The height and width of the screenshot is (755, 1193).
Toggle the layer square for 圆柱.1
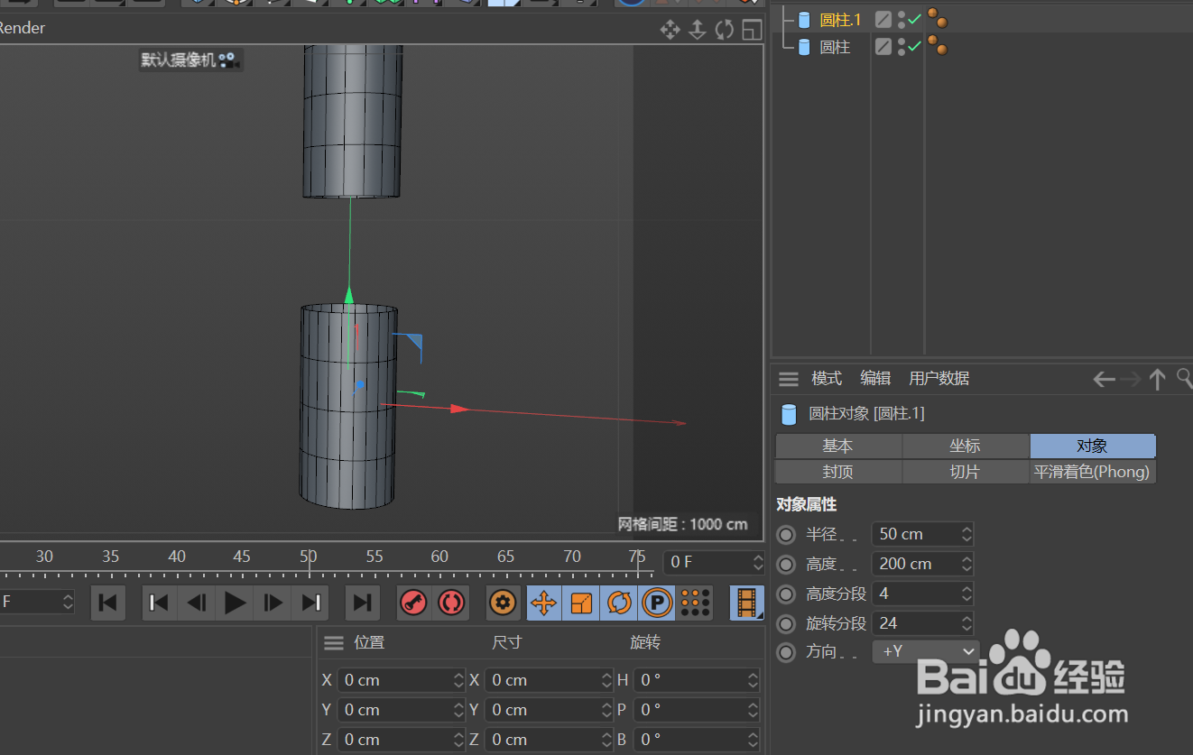883,19
